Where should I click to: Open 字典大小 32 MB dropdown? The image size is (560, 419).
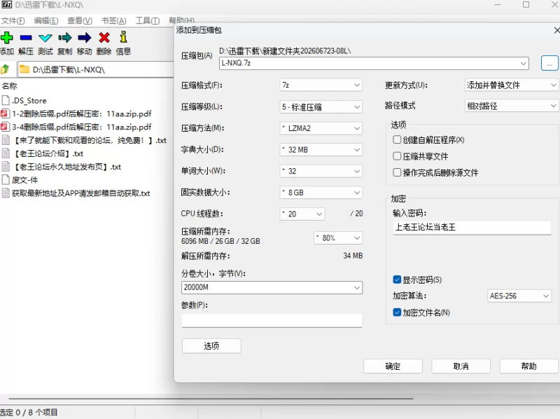tap(321, 150)
